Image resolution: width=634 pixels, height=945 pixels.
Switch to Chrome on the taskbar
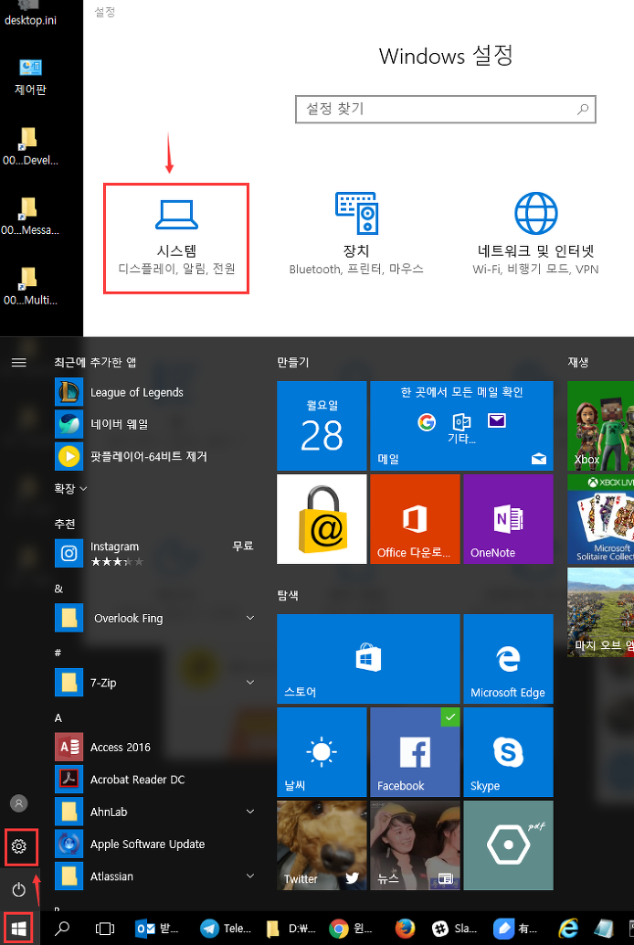click(x=352, y=929)
